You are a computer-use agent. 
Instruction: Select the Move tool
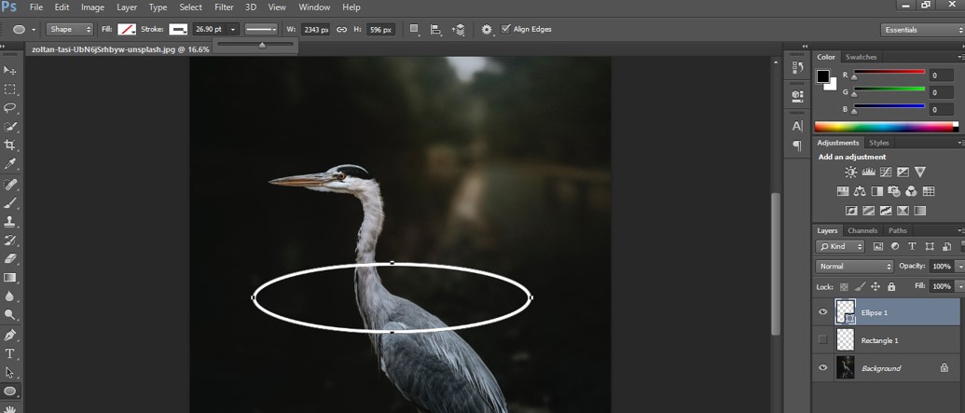[x=10, y=71]
